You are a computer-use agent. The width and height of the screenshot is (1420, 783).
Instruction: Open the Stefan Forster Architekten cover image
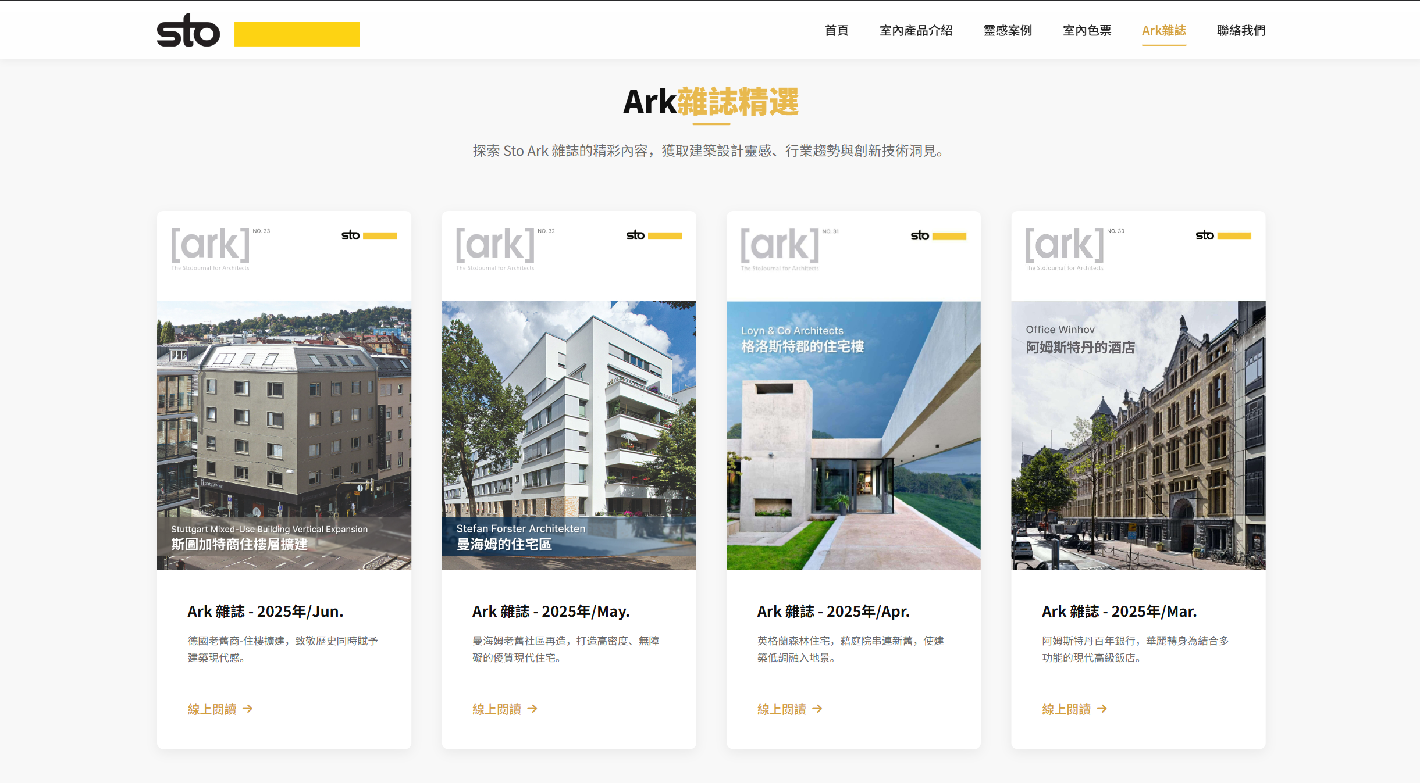(x=569, y=435)
